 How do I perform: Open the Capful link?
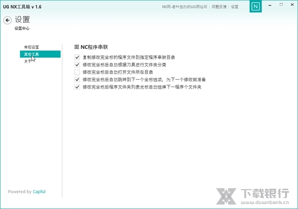(39, 192)
